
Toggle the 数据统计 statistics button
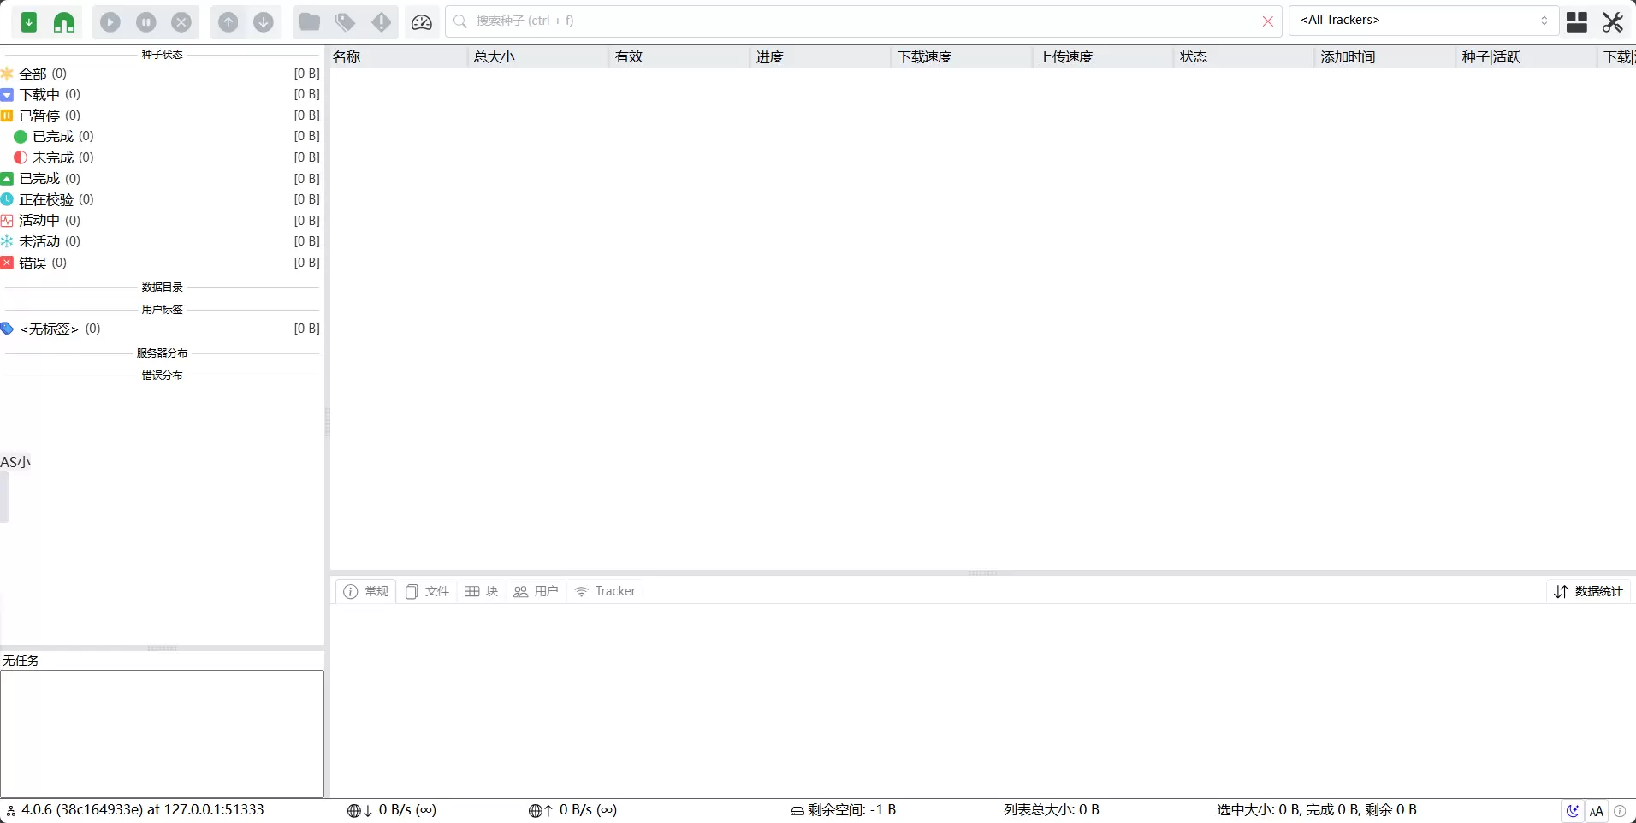(1589, 591)
